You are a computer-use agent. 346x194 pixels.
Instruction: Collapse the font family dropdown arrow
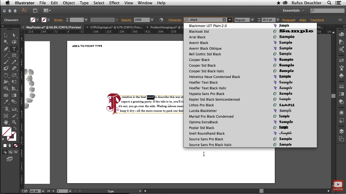[x=230, y=20]
